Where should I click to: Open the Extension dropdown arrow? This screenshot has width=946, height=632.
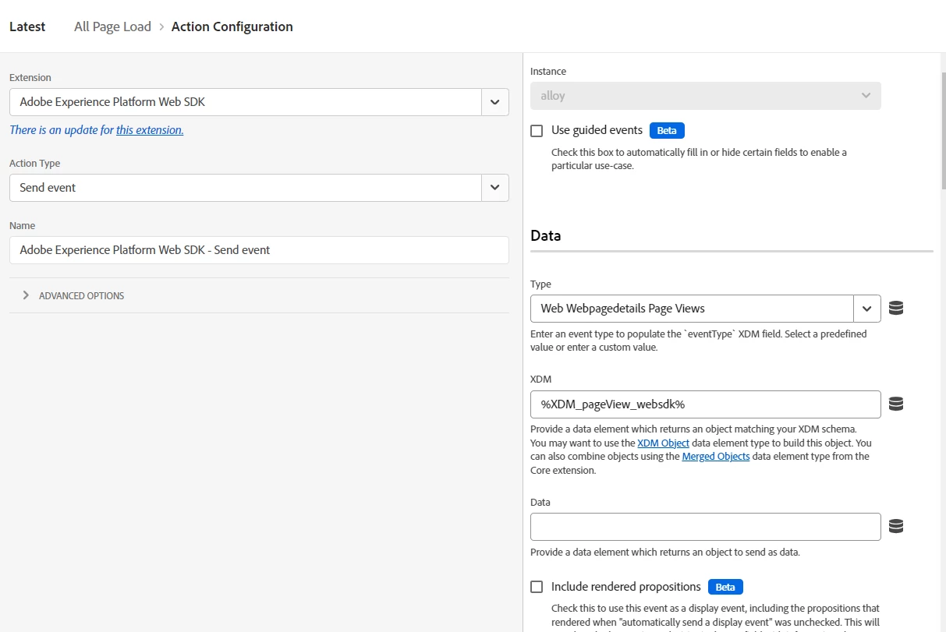pos(494,102)
